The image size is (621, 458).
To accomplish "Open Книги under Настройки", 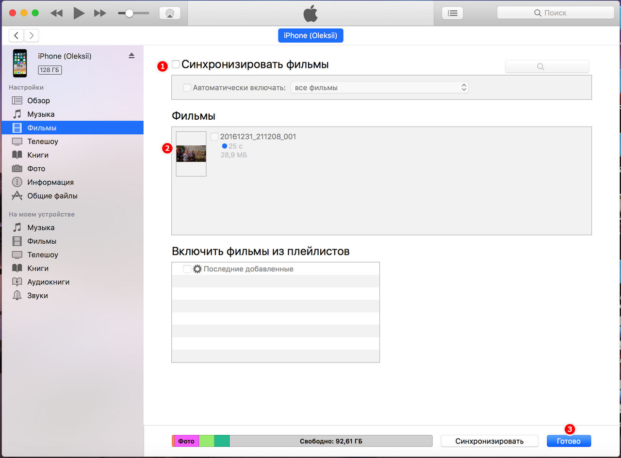I will [x=72, y=155].
